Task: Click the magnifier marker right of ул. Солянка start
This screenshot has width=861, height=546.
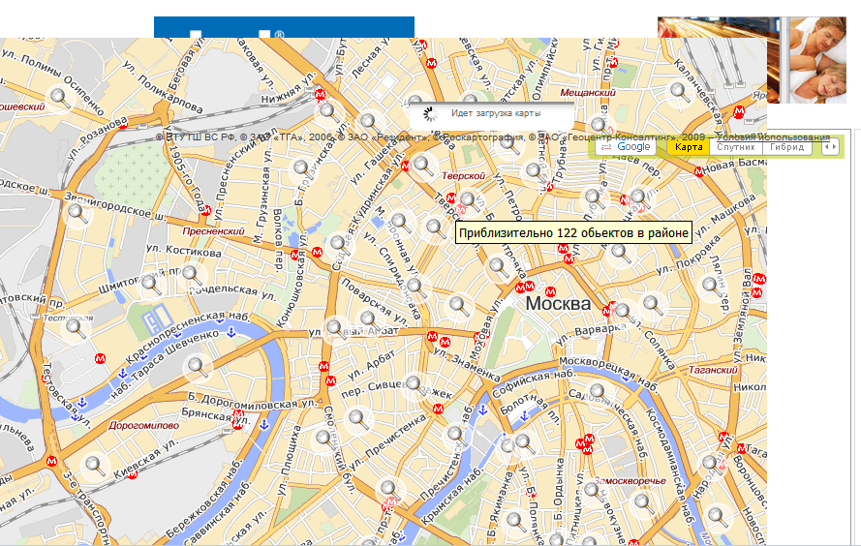Action: pos(652,304)
